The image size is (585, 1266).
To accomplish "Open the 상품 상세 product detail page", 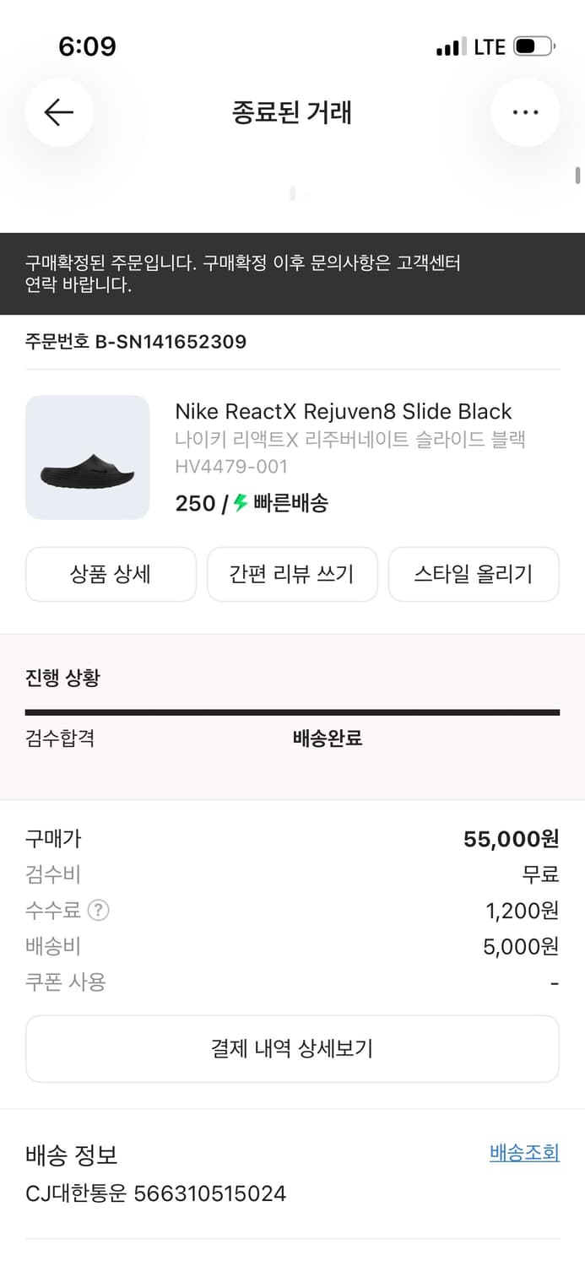I will 111,574.
